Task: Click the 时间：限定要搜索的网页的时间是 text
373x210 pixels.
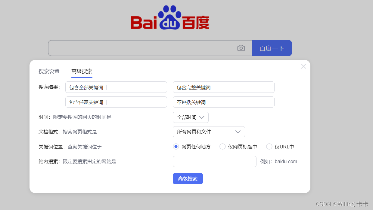Action: click(x=75, y=117)
